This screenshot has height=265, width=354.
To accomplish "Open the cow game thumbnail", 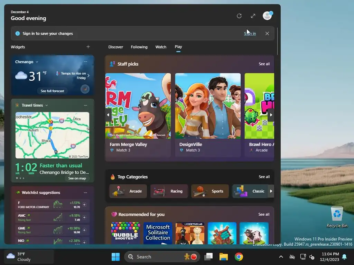I will point(254,233).
